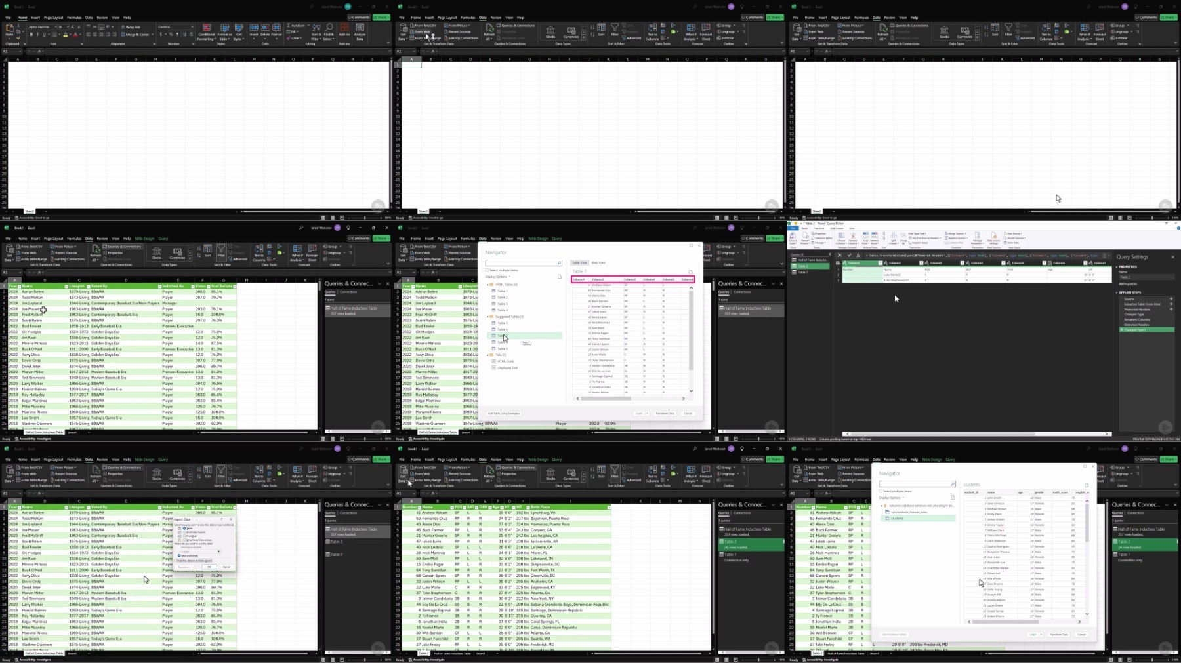Open Find & Select in the Home ribbon
The width and height of the screenshot is (1181, 663).
(329, 32)
